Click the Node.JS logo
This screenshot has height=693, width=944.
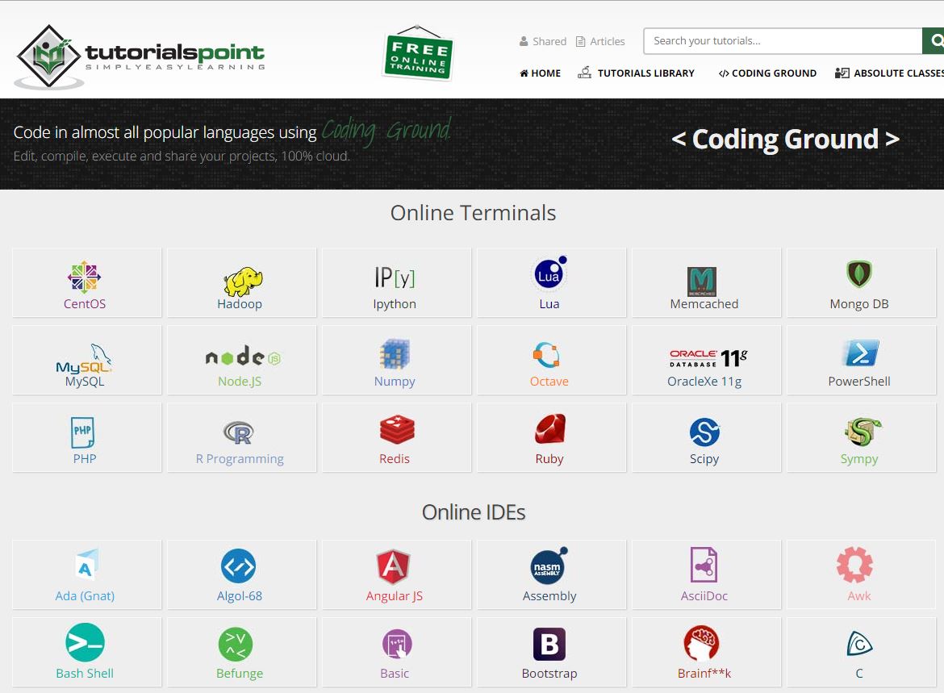[243, 357]
